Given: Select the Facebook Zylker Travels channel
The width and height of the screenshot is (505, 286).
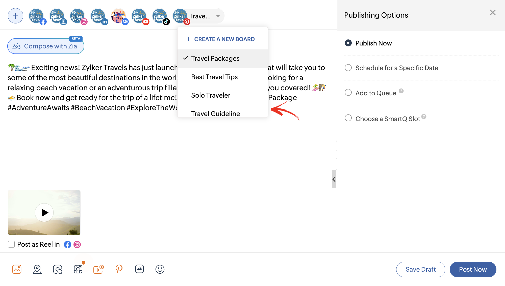Looking at the screenshot, I should tap(36, 16).
